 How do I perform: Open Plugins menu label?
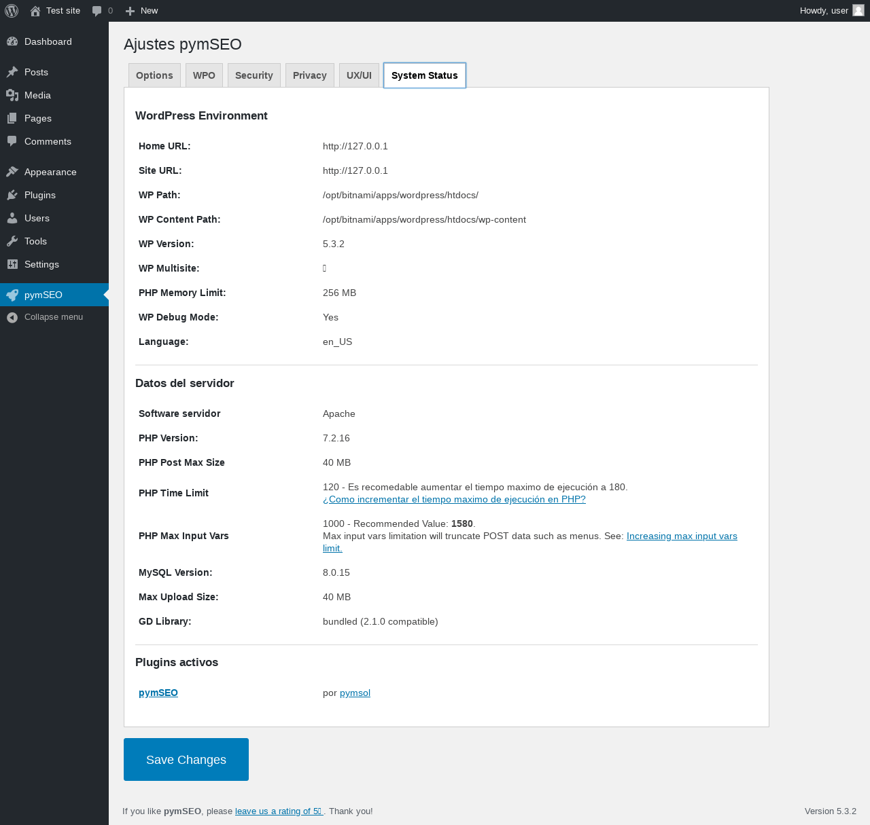[x=40, y=195]
